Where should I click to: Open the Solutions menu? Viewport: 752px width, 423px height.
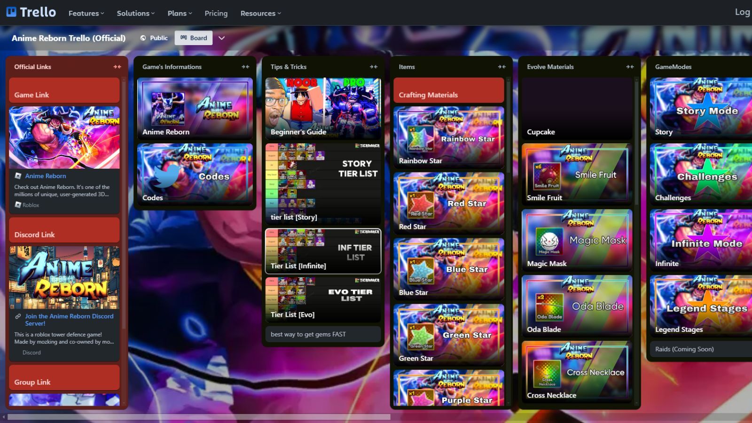(135, 13)
